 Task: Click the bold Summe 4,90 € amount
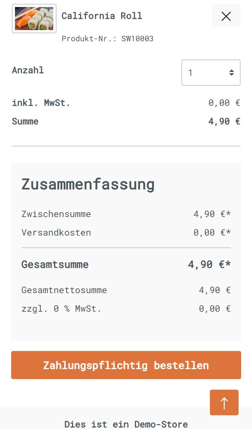[x=224, y=121]
